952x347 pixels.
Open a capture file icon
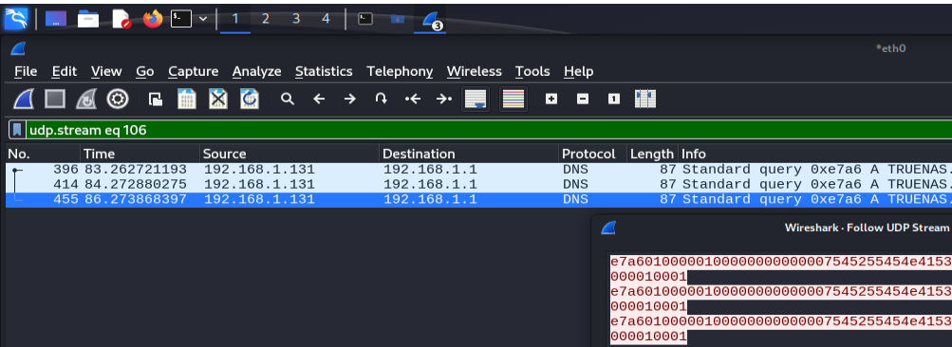pyautogui.click(x=156, y=100)
